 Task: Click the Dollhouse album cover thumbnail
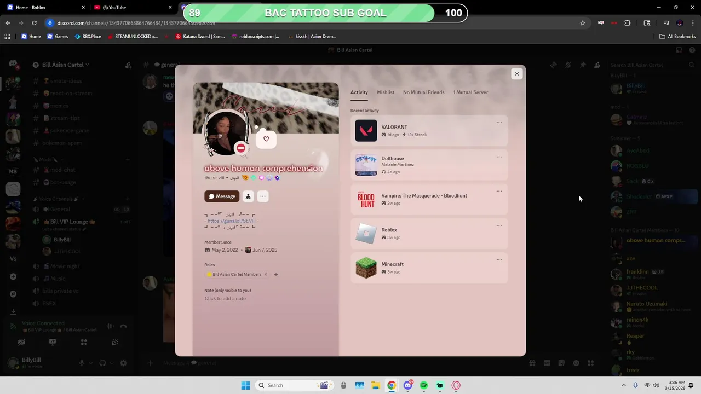(366, 165)
